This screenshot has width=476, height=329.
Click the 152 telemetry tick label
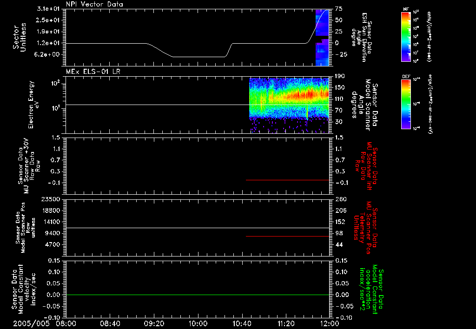click(x=340, y=222)
